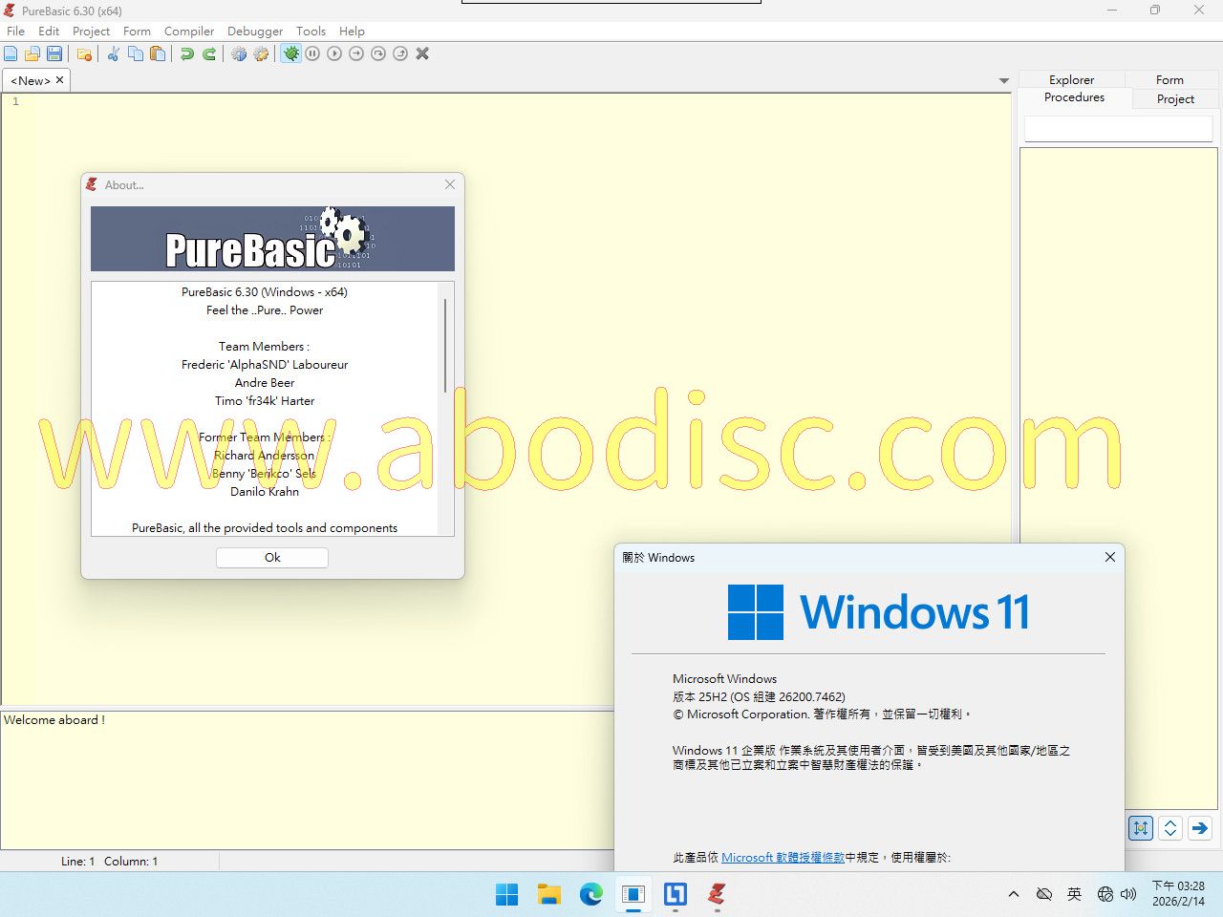Click the green Undo arrow icon
This screenshot has height=917, width=1223.
pyautogui.click(x=187, y=54)
